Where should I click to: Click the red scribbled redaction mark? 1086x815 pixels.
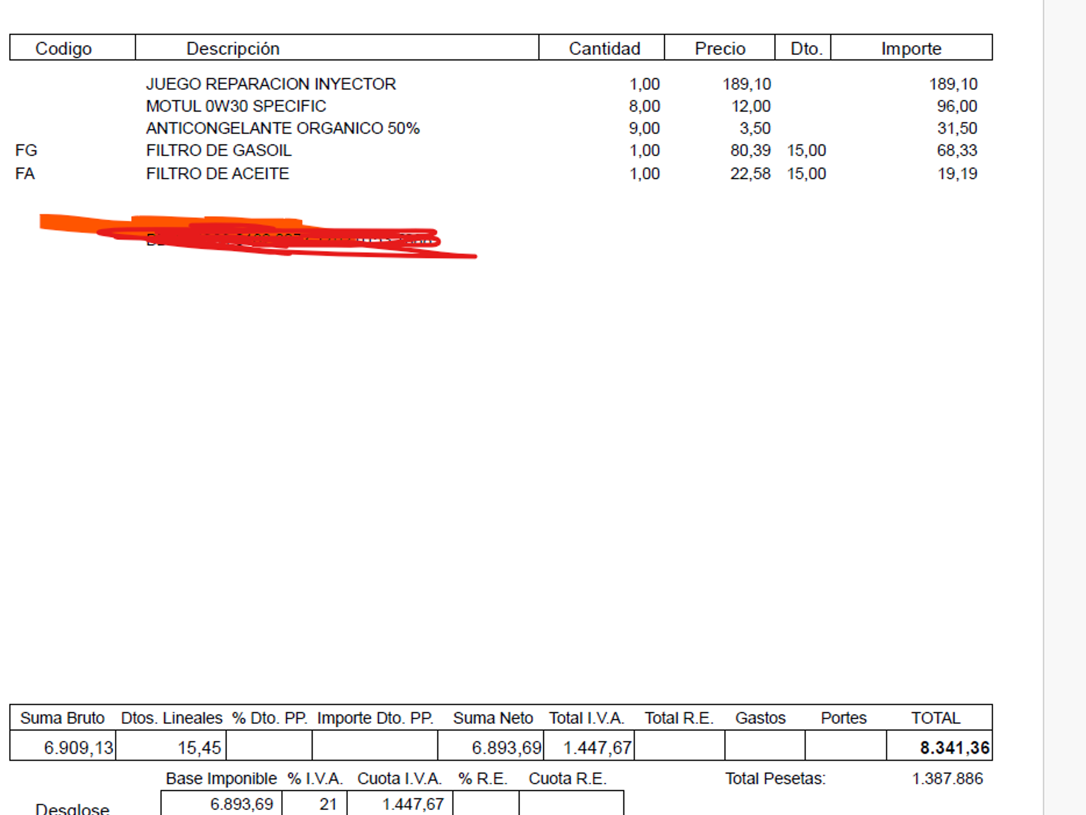pyautogui.click(x=266, y=238)
